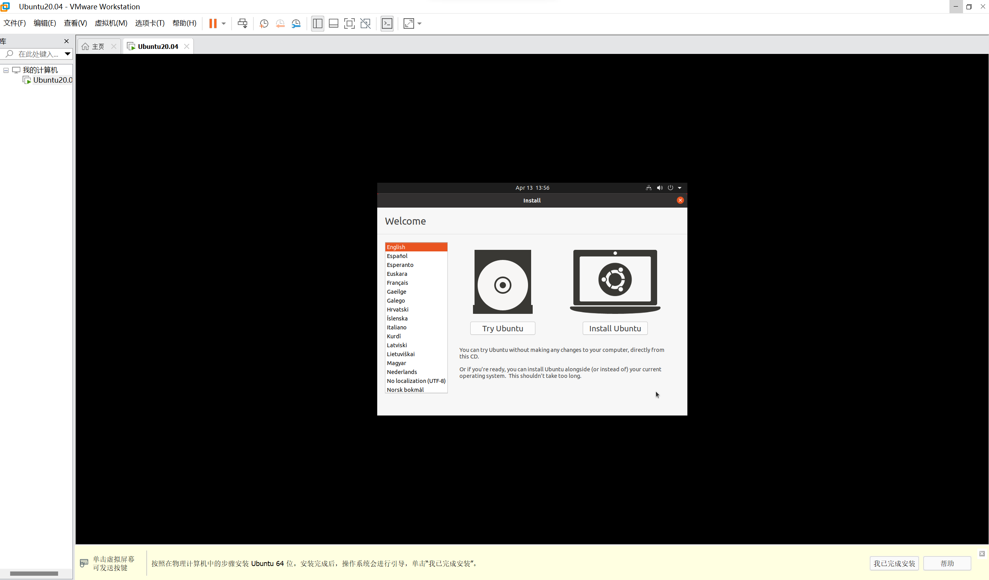Open the Apr 13 13:56 clock
This screenshot has height=580, width=989.
532,188
